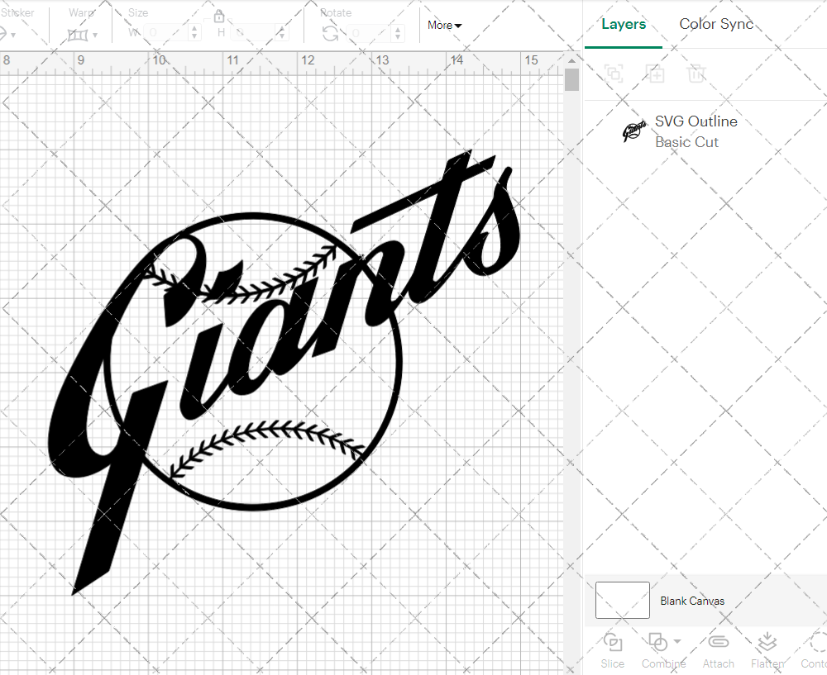Select the Layers tab
This screenshot has width=827, height=675.
[624, 24]
